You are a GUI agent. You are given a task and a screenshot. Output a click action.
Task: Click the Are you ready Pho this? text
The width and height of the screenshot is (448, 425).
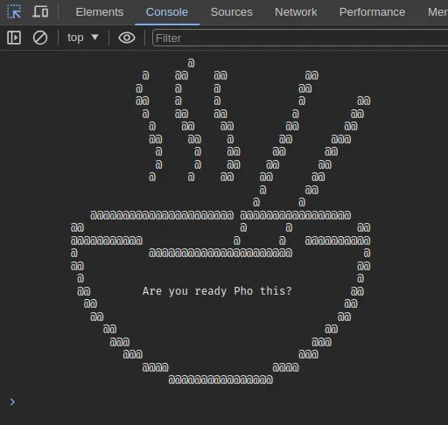pyautogui.click(x=217, y=291)
